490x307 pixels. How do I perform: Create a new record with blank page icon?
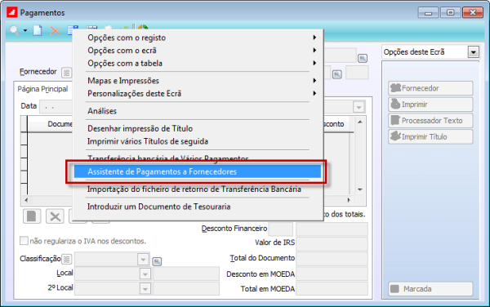(38, 30)
